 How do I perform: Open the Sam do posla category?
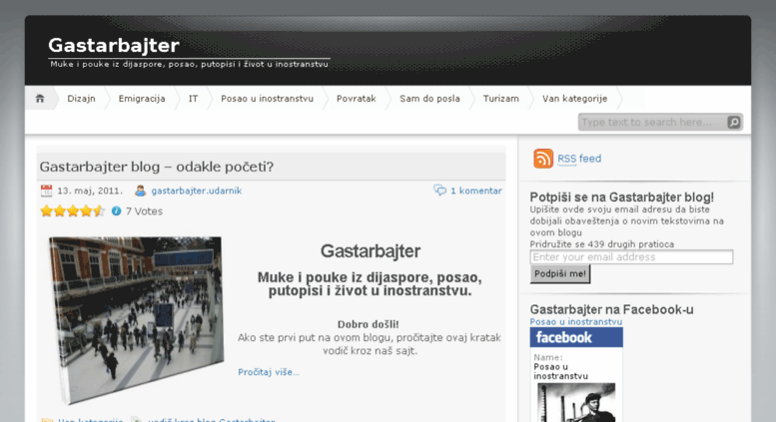point(429,99)
